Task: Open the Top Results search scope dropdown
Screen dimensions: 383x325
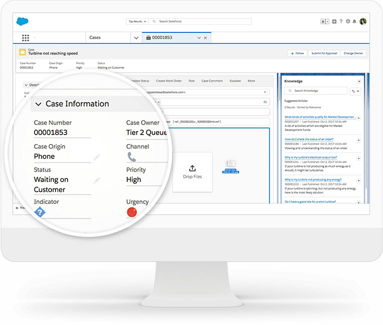Action: 137,21
